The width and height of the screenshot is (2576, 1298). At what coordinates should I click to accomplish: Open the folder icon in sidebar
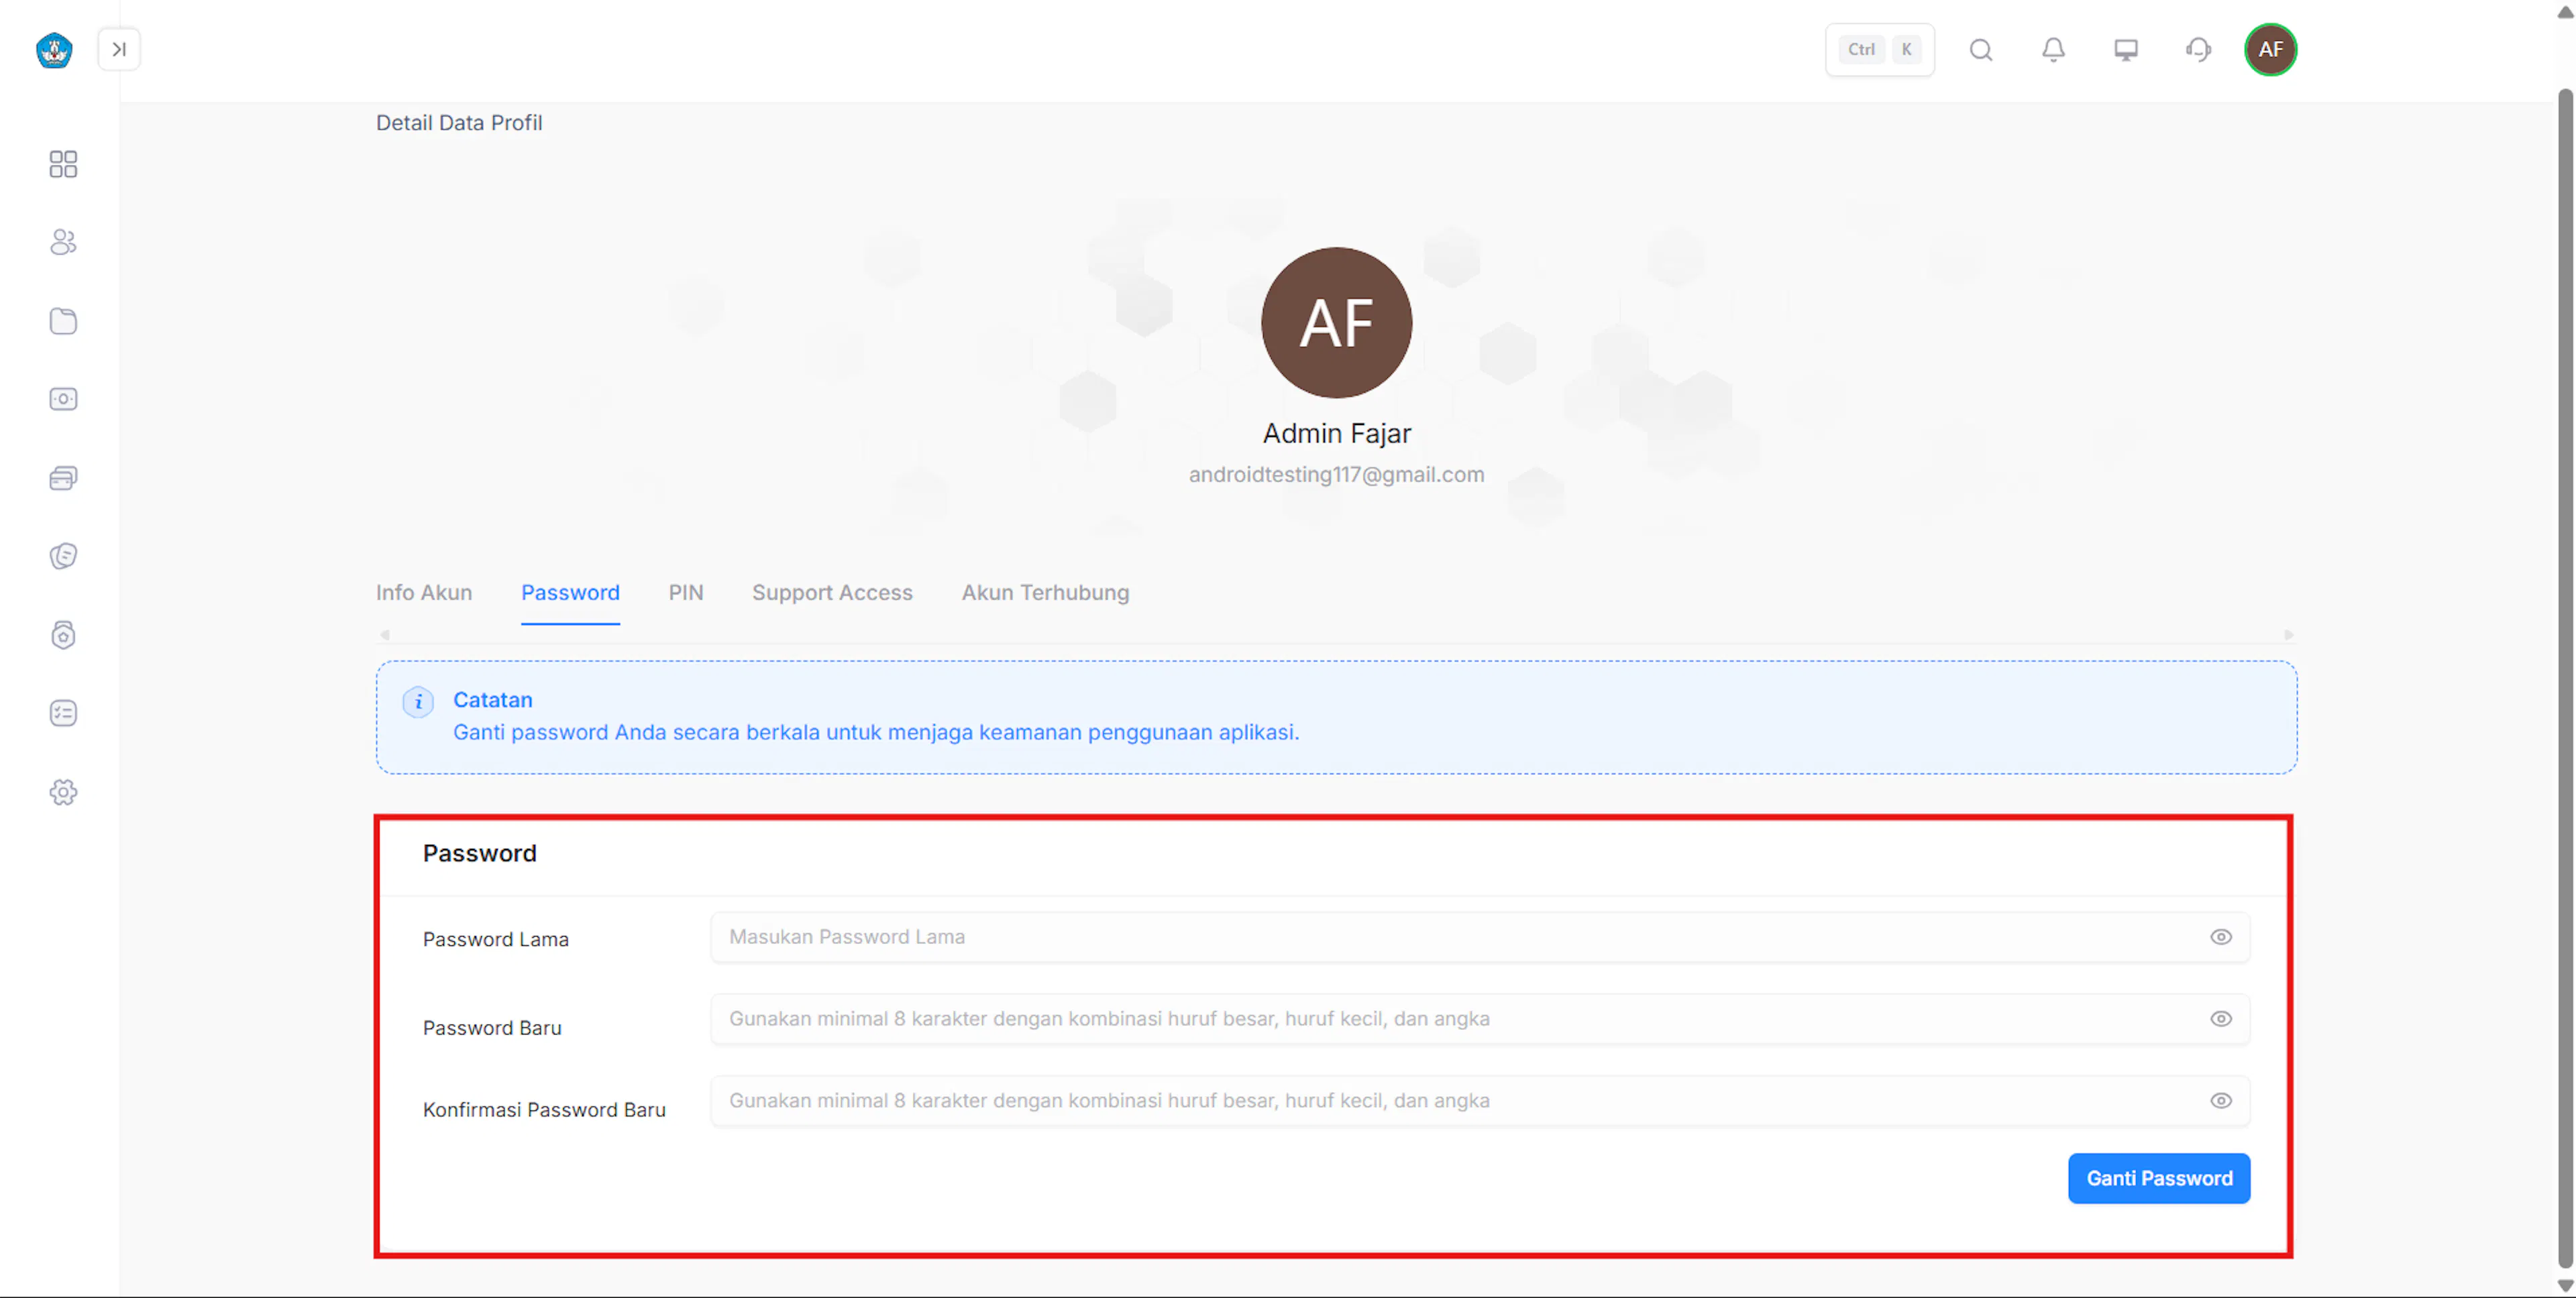click(63, 320)
